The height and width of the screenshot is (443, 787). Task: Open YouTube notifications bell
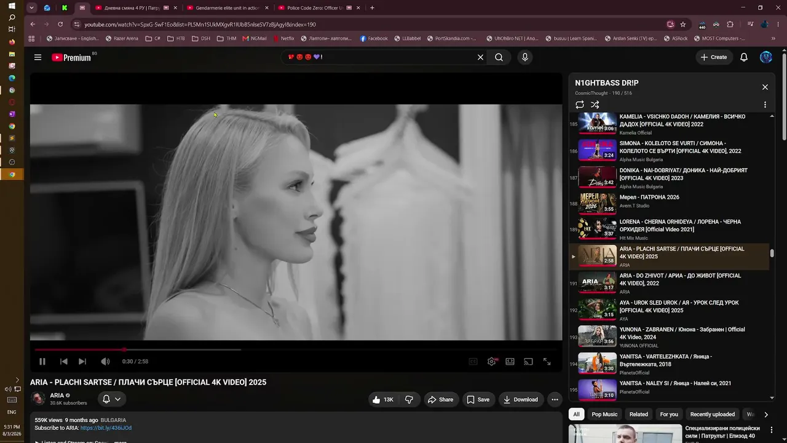744,57
